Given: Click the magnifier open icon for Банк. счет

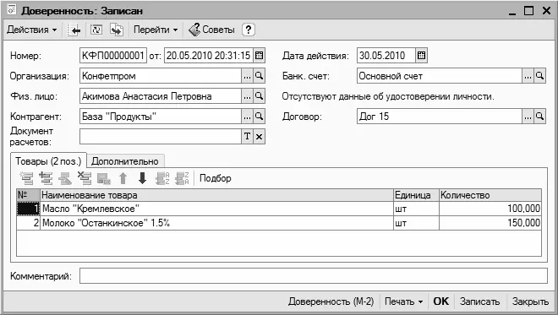Looking at the screenshot, I should [x=540, y=76].
